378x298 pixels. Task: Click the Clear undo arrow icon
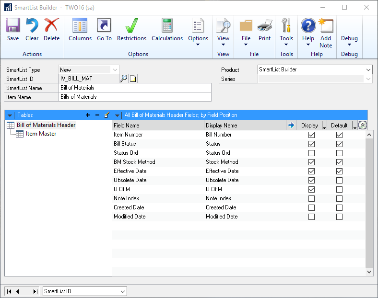click(x=32, y=25)
